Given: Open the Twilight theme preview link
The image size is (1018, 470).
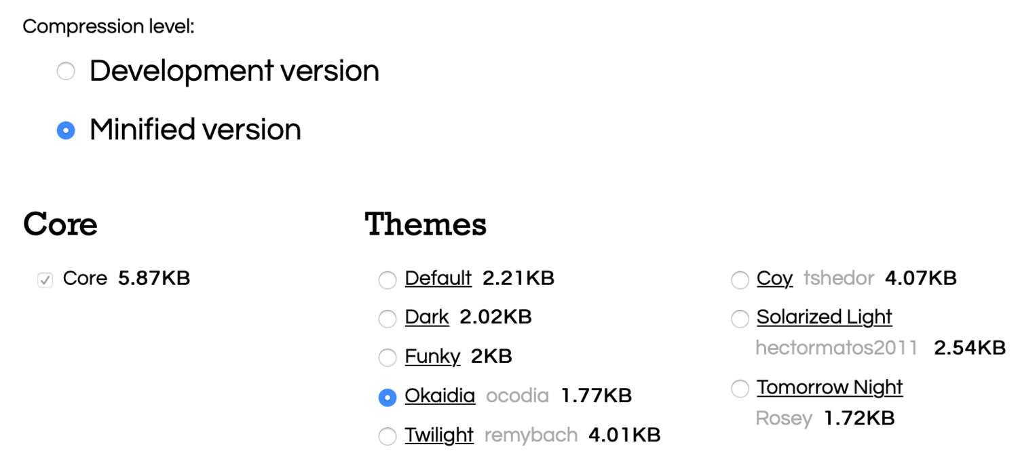Looking at the screenshot, I should click(438, 434).
